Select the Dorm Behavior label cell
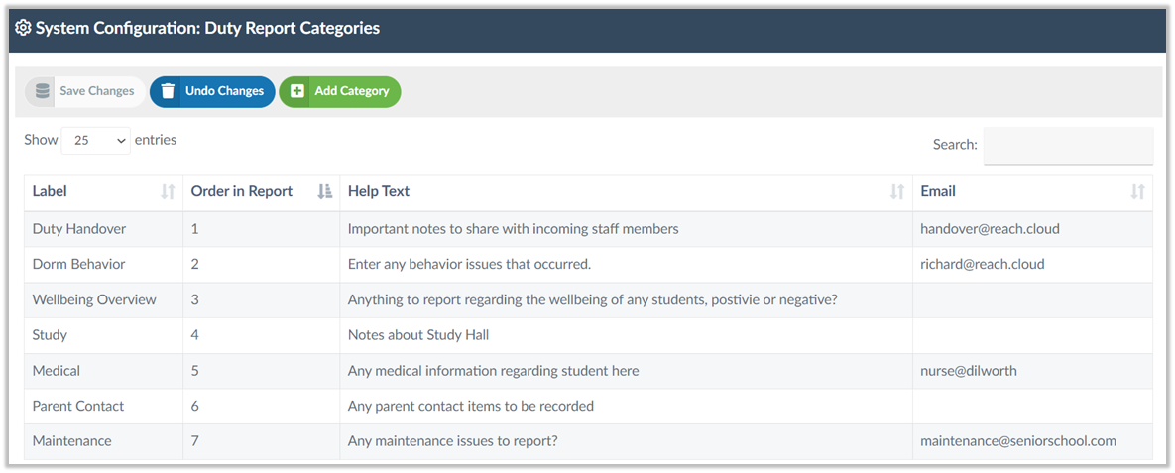Image resolution: width=1175 pixels, height=473 pixels. point(78,265)
